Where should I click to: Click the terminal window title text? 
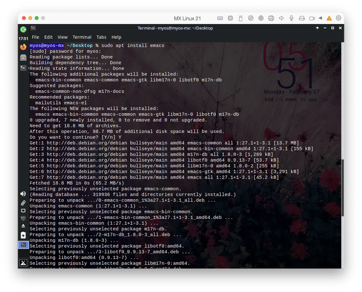point(175,28)
